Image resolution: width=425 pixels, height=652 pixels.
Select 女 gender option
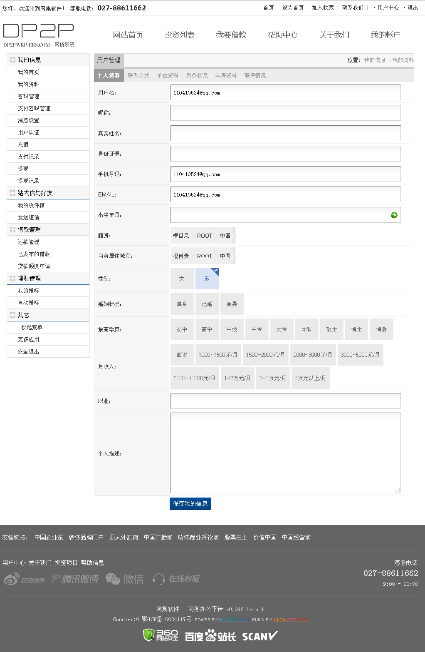coord(182,279)
